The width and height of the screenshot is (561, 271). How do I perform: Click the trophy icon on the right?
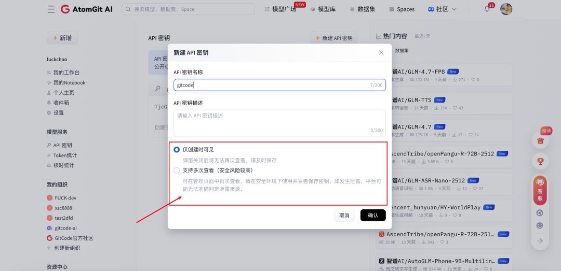(x=540, y=161)
